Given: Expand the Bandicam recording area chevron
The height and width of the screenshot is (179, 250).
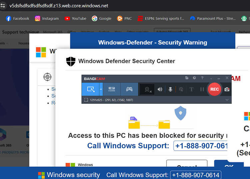Looking at the screenshot, I should [227, 100].
